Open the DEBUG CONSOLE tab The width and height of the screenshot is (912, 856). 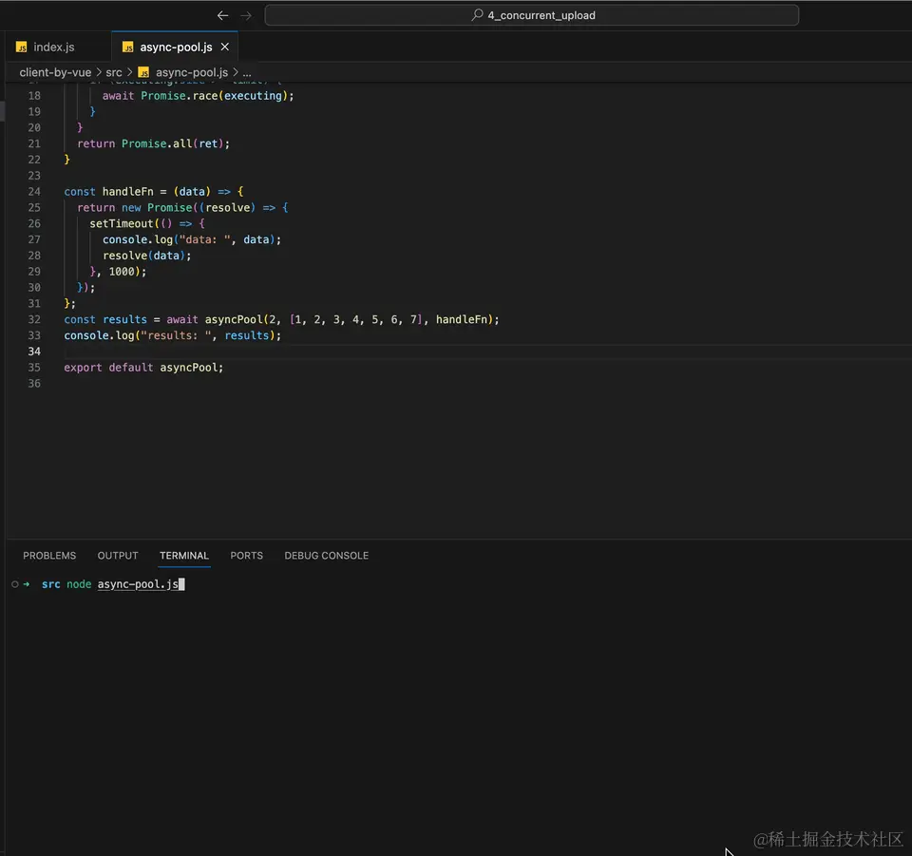tap(326, 556)
